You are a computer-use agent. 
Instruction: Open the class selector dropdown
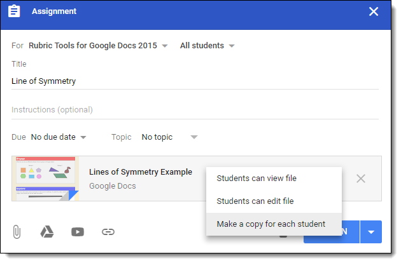tap(99, 46)
